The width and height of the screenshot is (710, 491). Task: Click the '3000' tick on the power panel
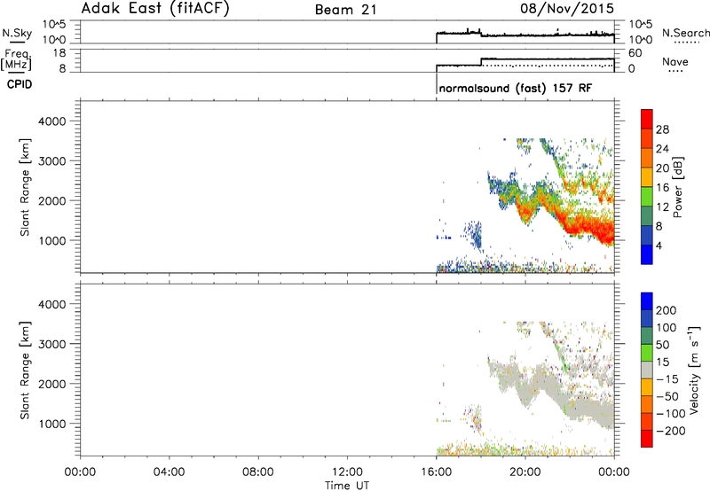tap(52, 161)
